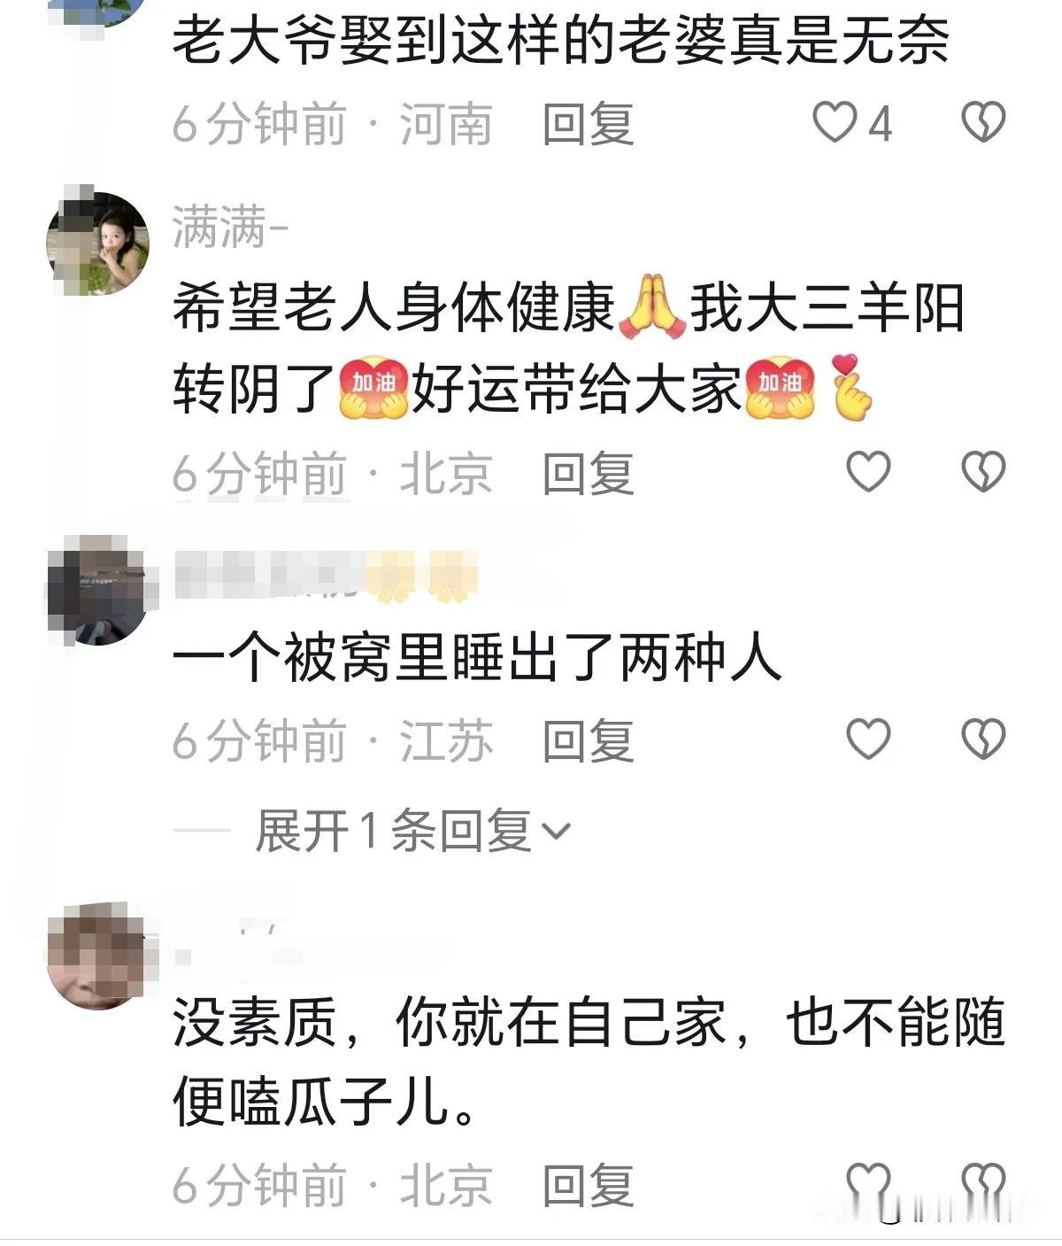Tap broken heart on the 没素质 comment

point(983,1184)
